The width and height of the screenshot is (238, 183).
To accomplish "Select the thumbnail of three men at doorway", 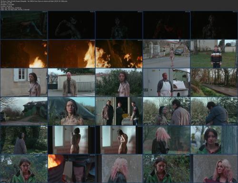I will click(119, 111).
